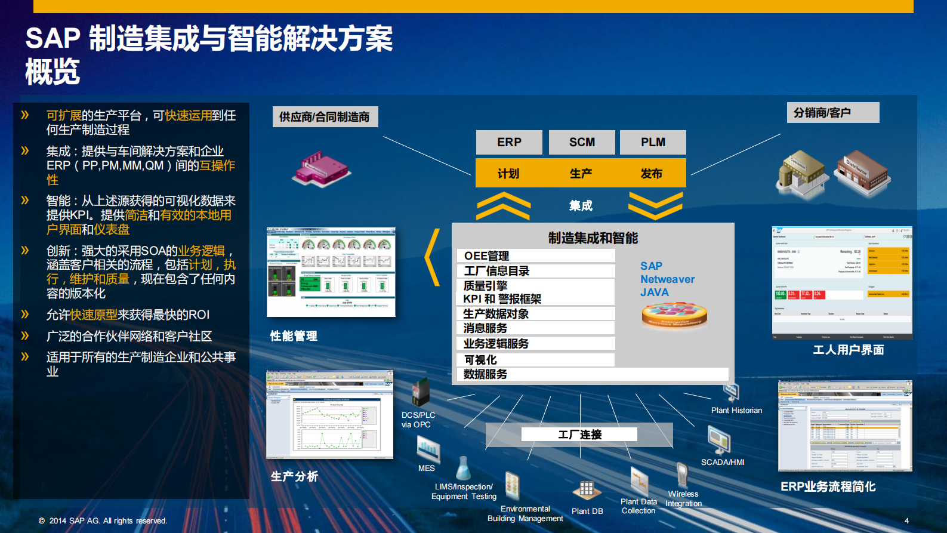Click the MES screen icon
Image resolution: width=947 pixels, height=533 pixels.
pyautogui.click(x=428, y=449)
